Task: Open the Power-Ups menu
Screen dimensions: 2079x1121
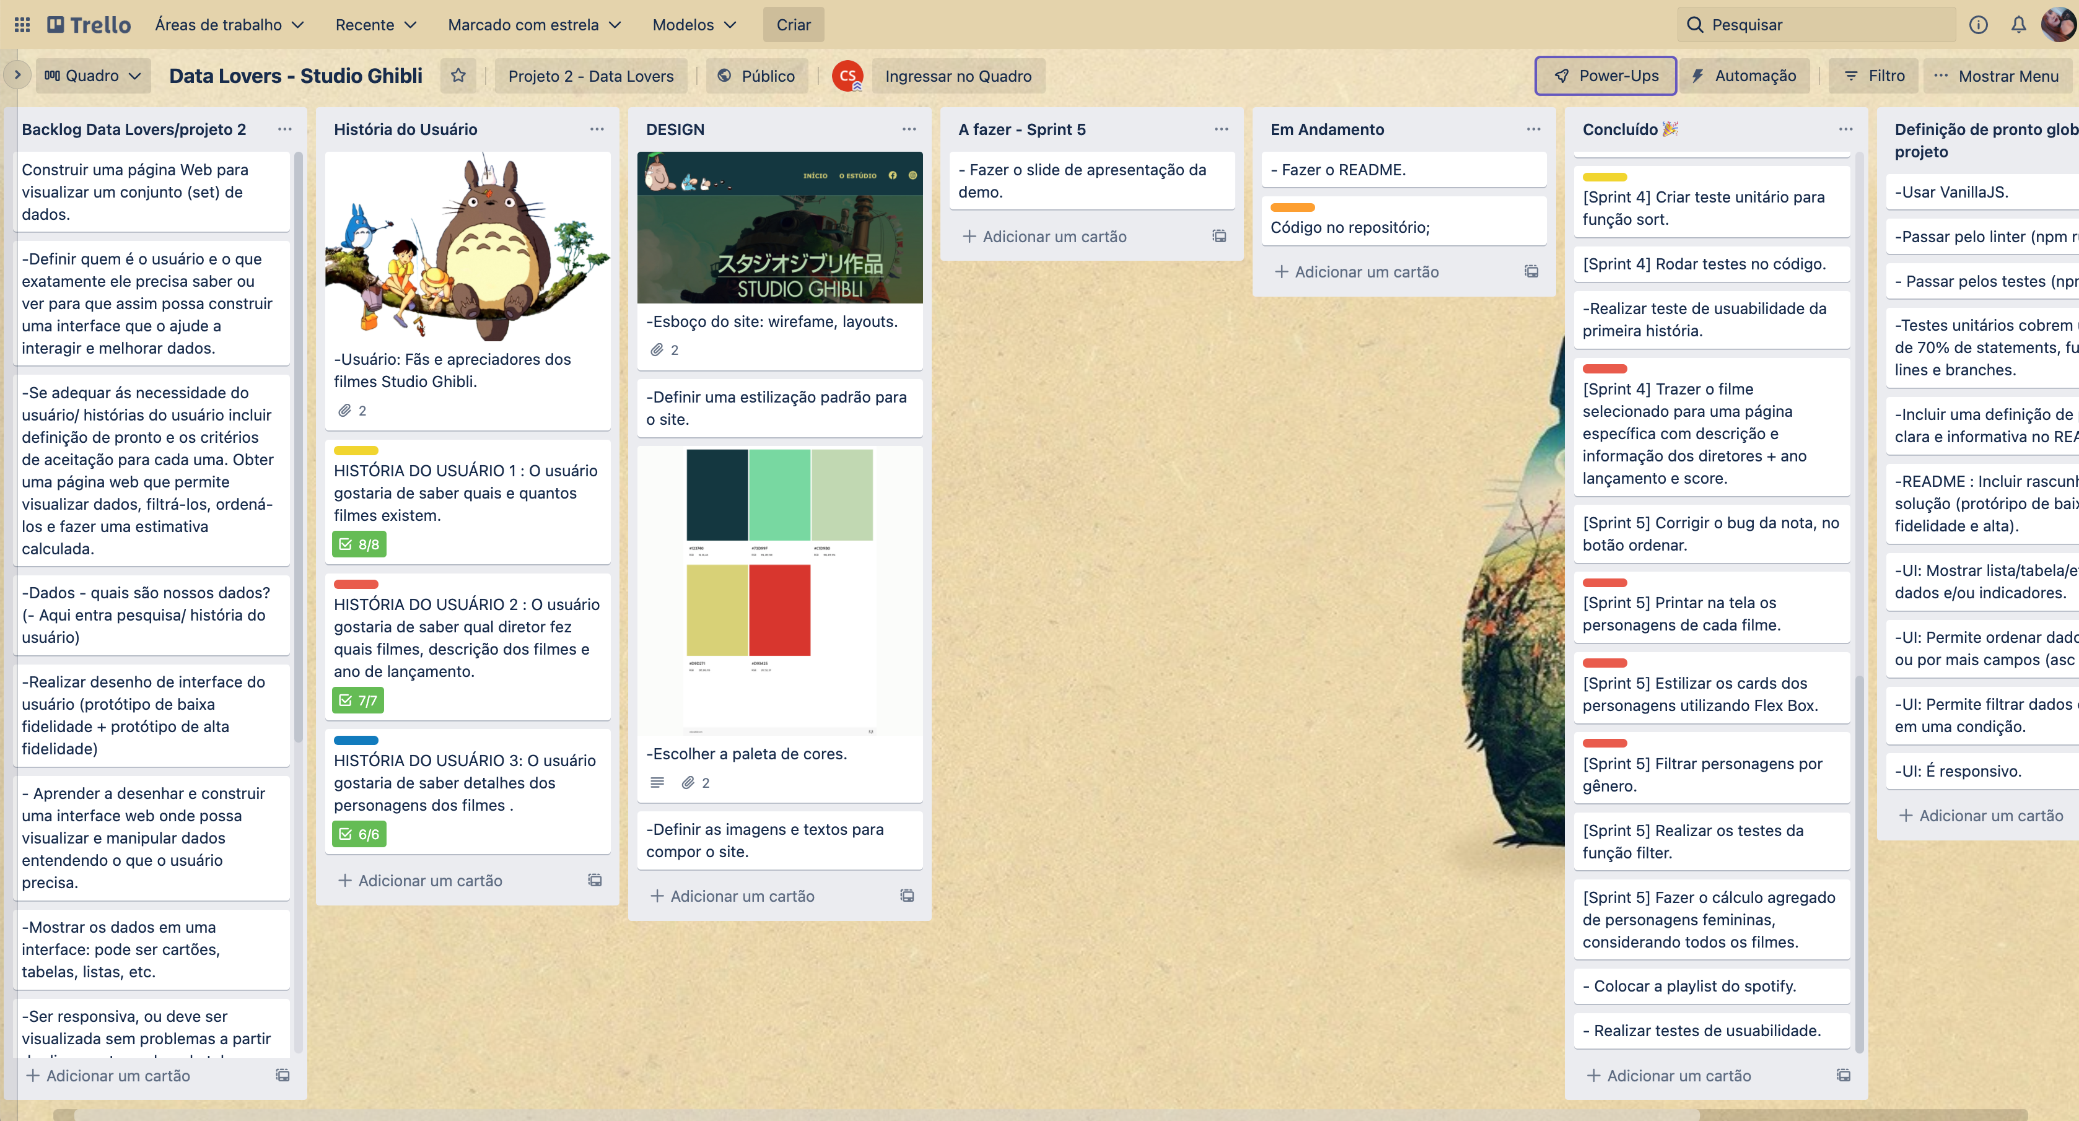Action: tap(1605, 76)
